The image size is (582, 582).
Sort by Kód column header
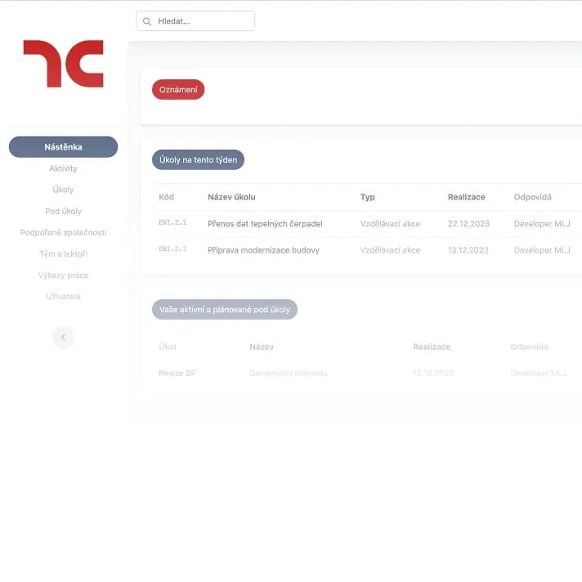coord(166,197)
